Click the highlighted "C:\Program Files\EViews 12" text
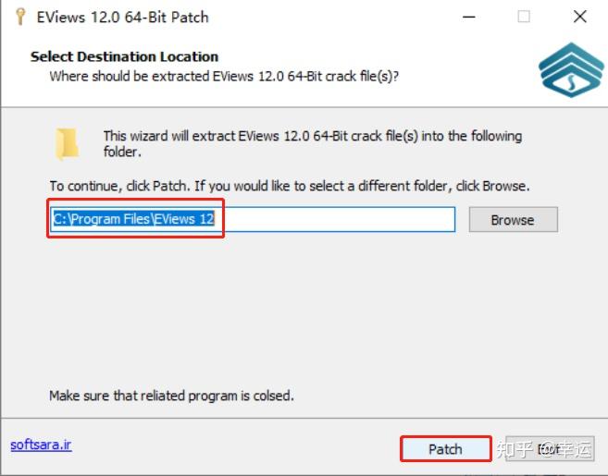 (x=140, y=219)
